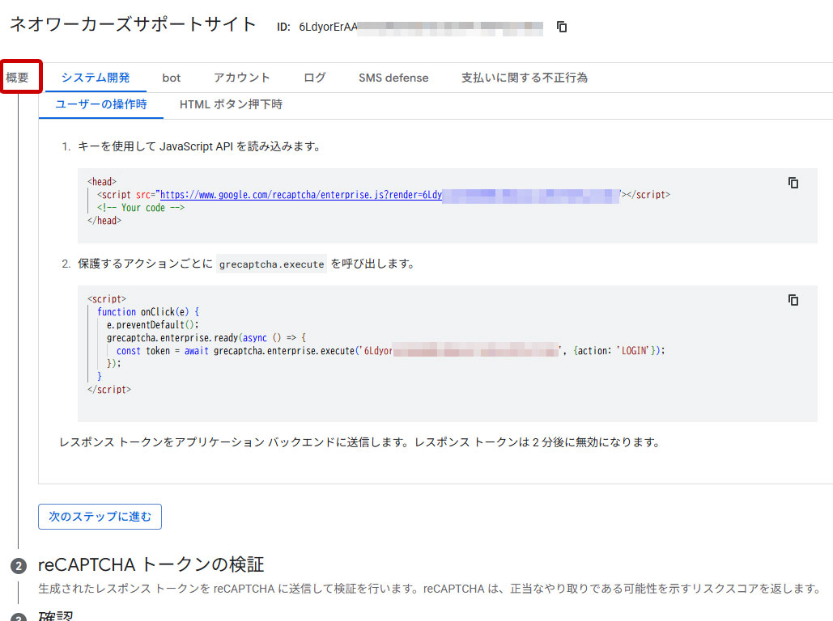Click the step 2 number circle icon
The height and width of the screenshot is (621, 833).
[19, 566]
